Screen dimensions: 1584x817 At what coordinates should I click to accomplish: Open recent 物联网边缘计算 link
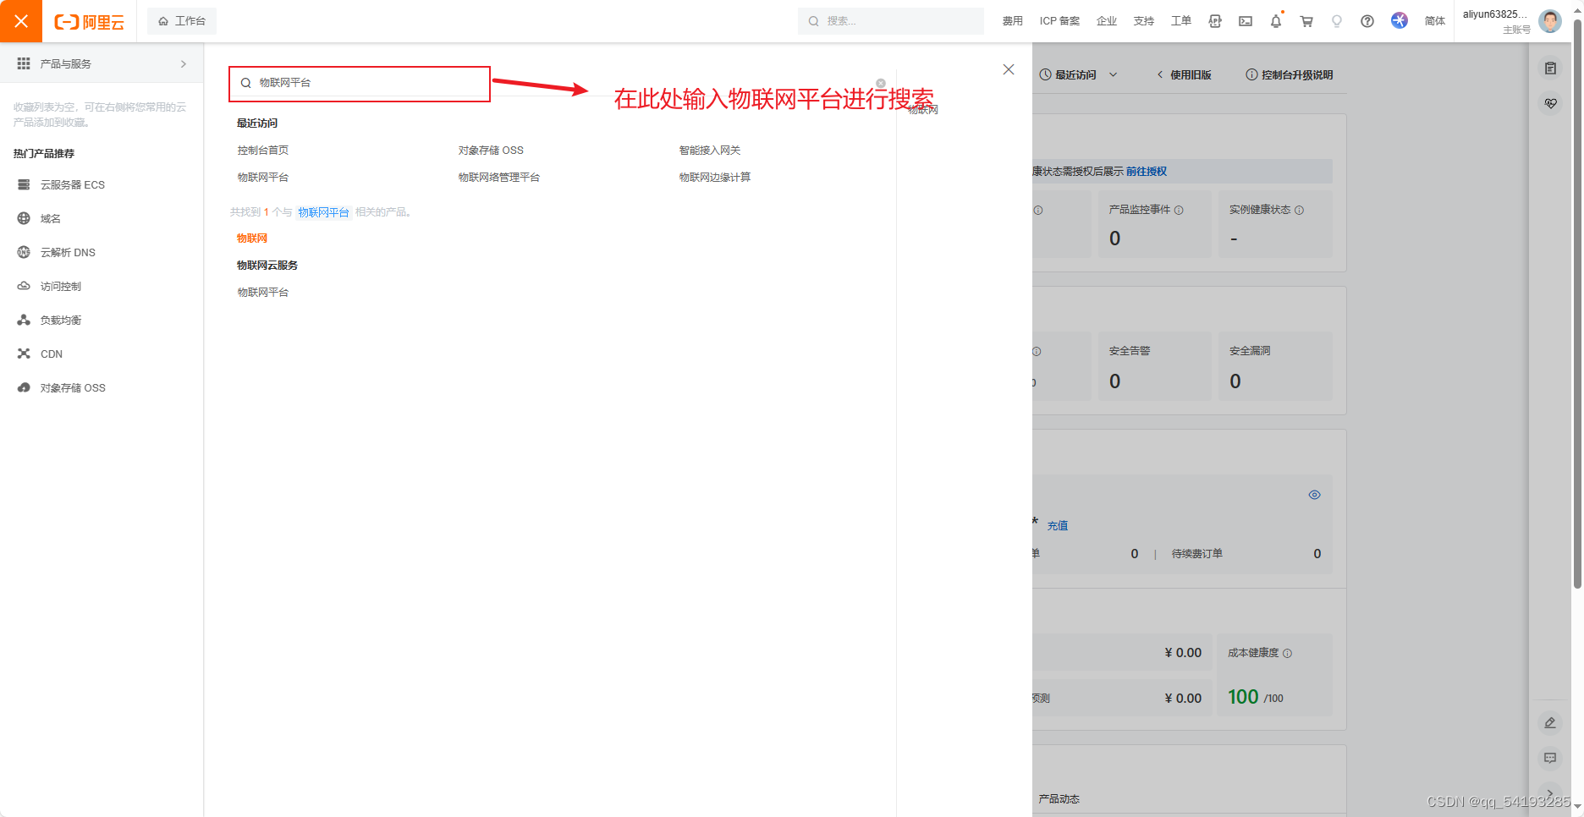pos(715,178)
